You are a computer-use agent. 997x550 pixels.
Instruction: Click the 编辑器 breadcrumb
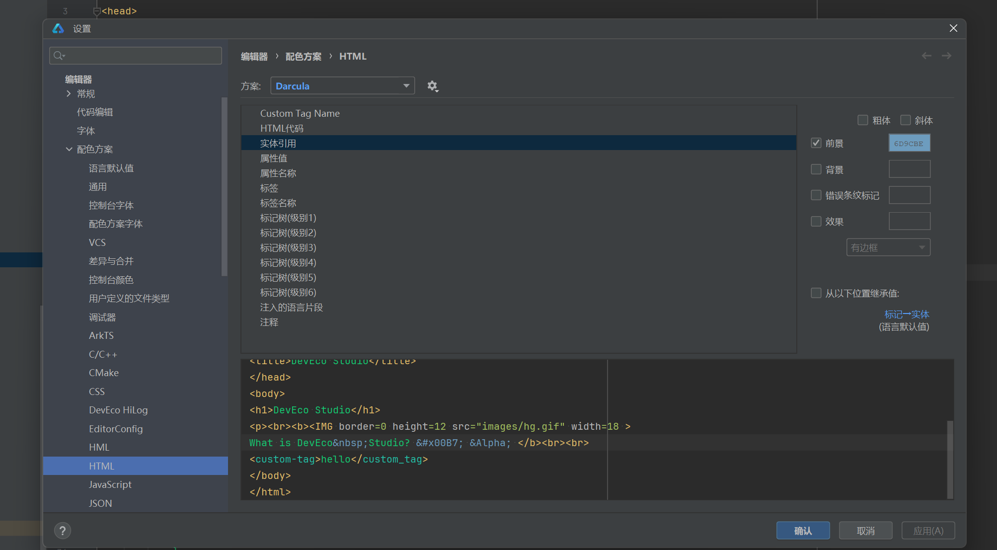254,57
